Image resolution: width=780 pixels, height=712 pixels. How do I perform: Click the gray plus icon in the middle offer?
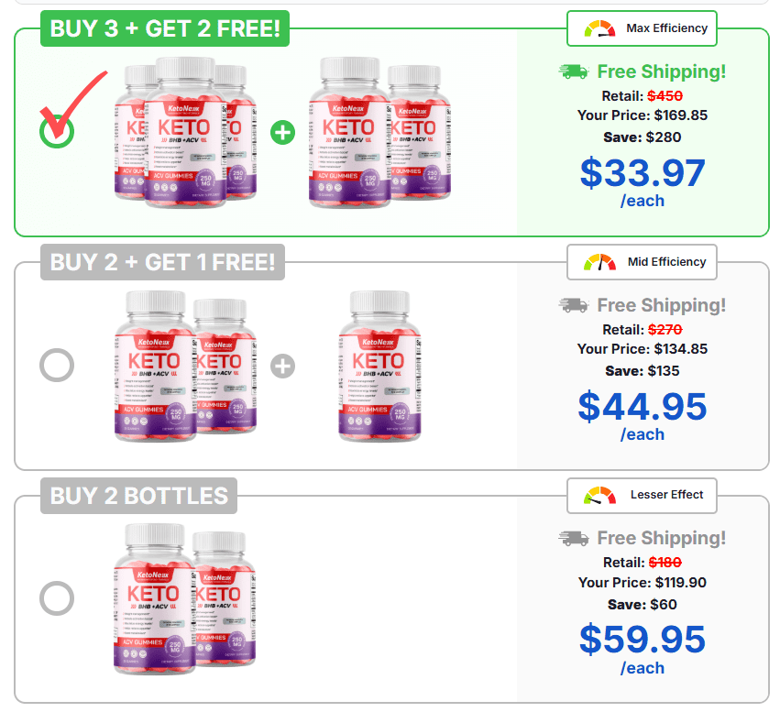(282, 367)
